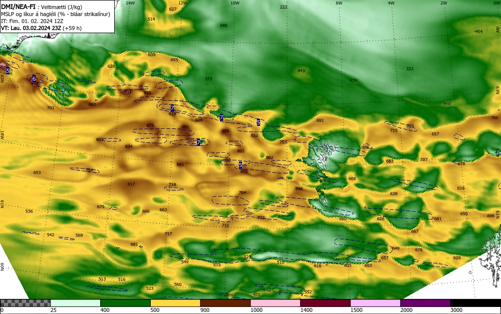Click the yellow 500–900 legend swatch

click(175, 303)
